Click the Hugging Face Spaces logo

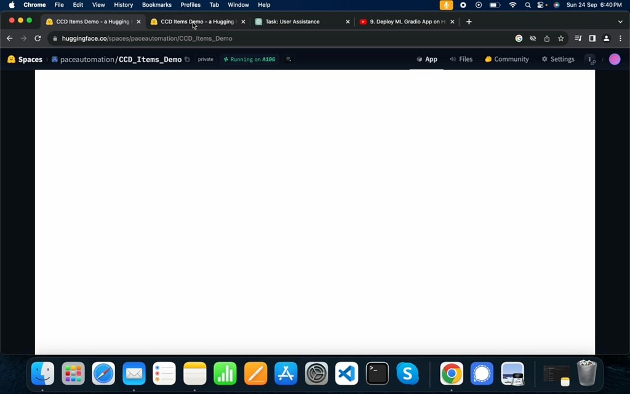click(11, 59)
